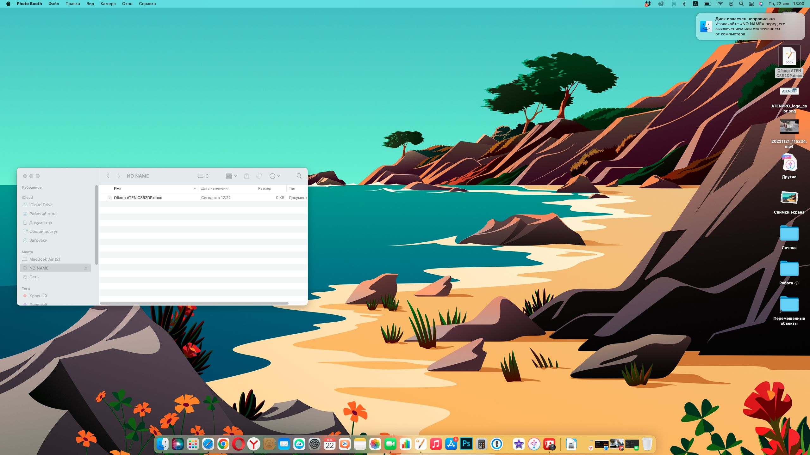Expand the group-by options dropdown
The image size is (810, 455).
(x=231, y=176)
